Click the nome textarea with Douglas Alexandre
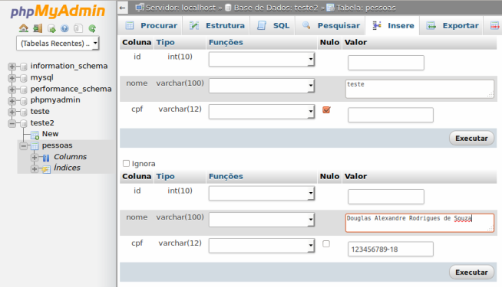This screenshot has width=502, height=287. click(420, 223)
